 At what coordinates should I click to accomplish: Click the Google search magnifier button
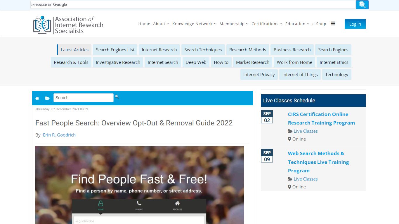point(362,5)
